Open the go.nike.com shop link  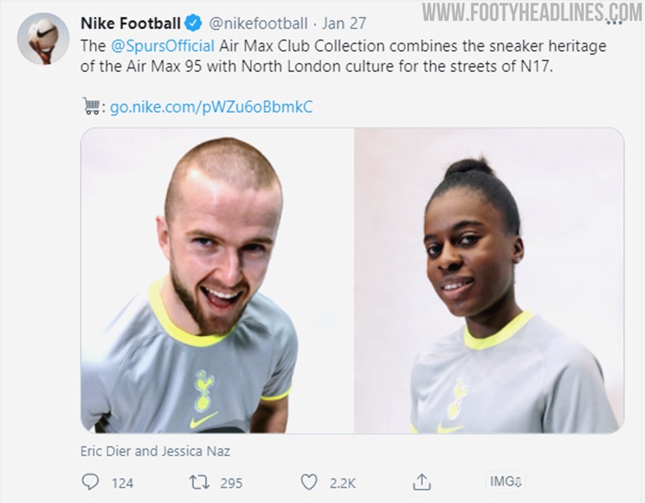(x=211, y=107)
